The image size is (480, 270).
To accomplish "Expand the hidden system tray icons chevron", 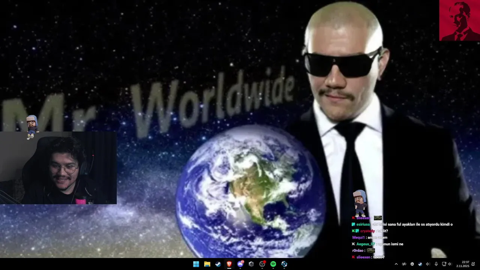I will [x=396, y=264].
